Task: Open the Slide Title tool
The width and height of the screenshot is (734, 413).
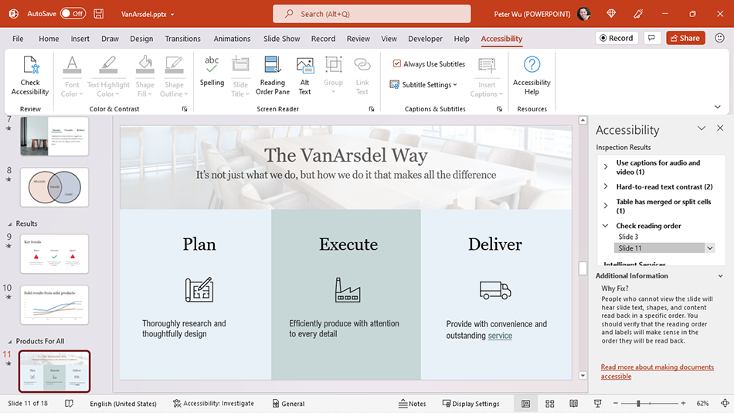Action: (240, 76)
